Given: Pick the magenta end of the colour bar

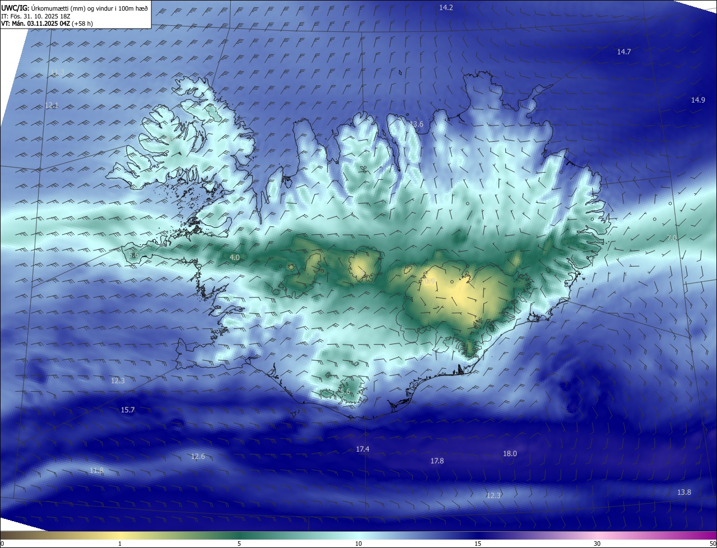Looking at the screenshot, I should point(706,535).
